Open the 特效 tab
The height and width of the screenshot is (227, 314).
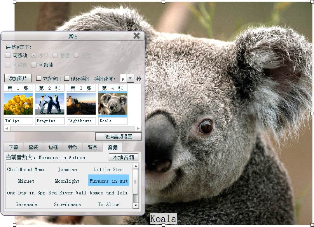pyautogui.click(x=73, y=147)
